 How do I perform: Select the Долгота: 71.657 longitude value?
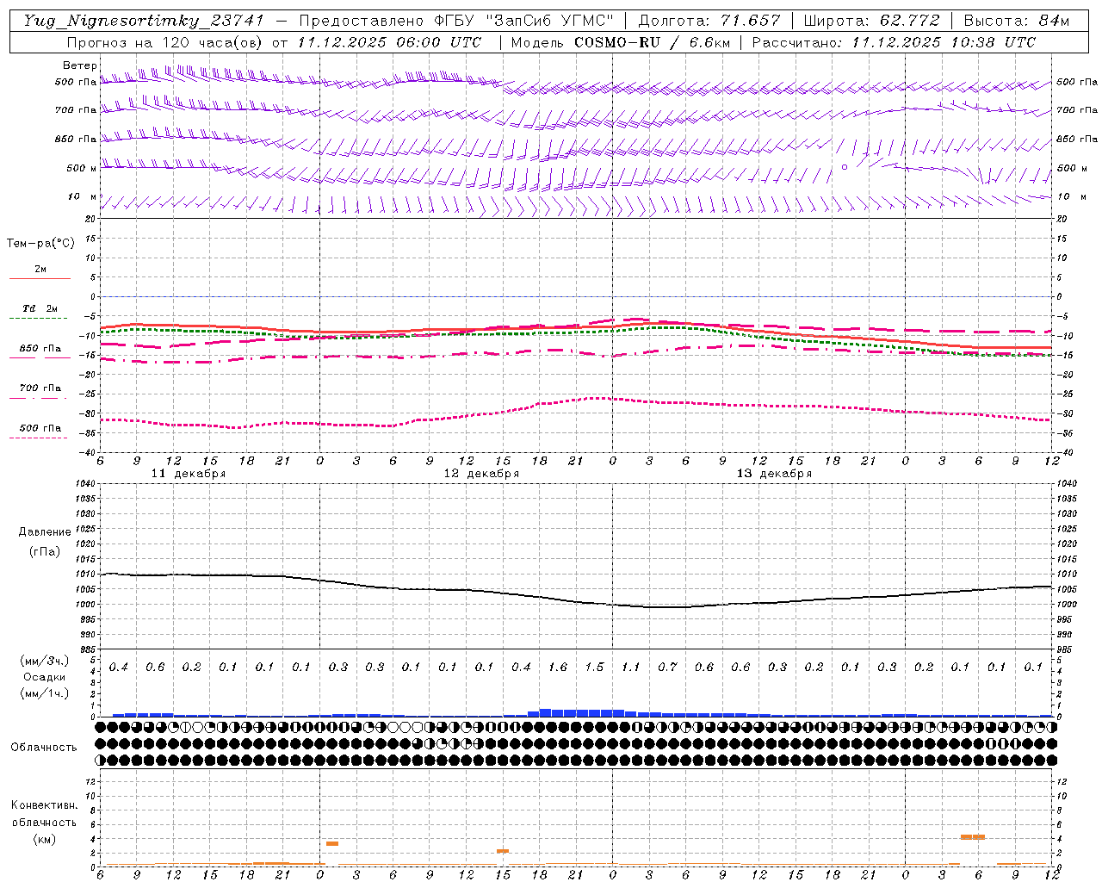709,21
